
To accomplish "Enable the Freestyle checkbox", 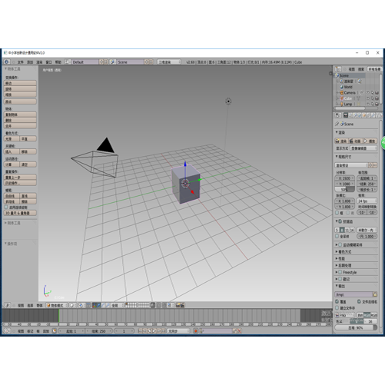I will (x=340, y=272).
